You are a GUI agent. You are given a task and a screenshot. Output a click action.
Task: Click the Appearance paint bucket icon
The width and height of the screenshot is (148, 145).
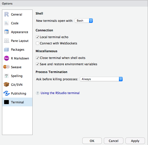pyautogui.click(x=7, y=32)
